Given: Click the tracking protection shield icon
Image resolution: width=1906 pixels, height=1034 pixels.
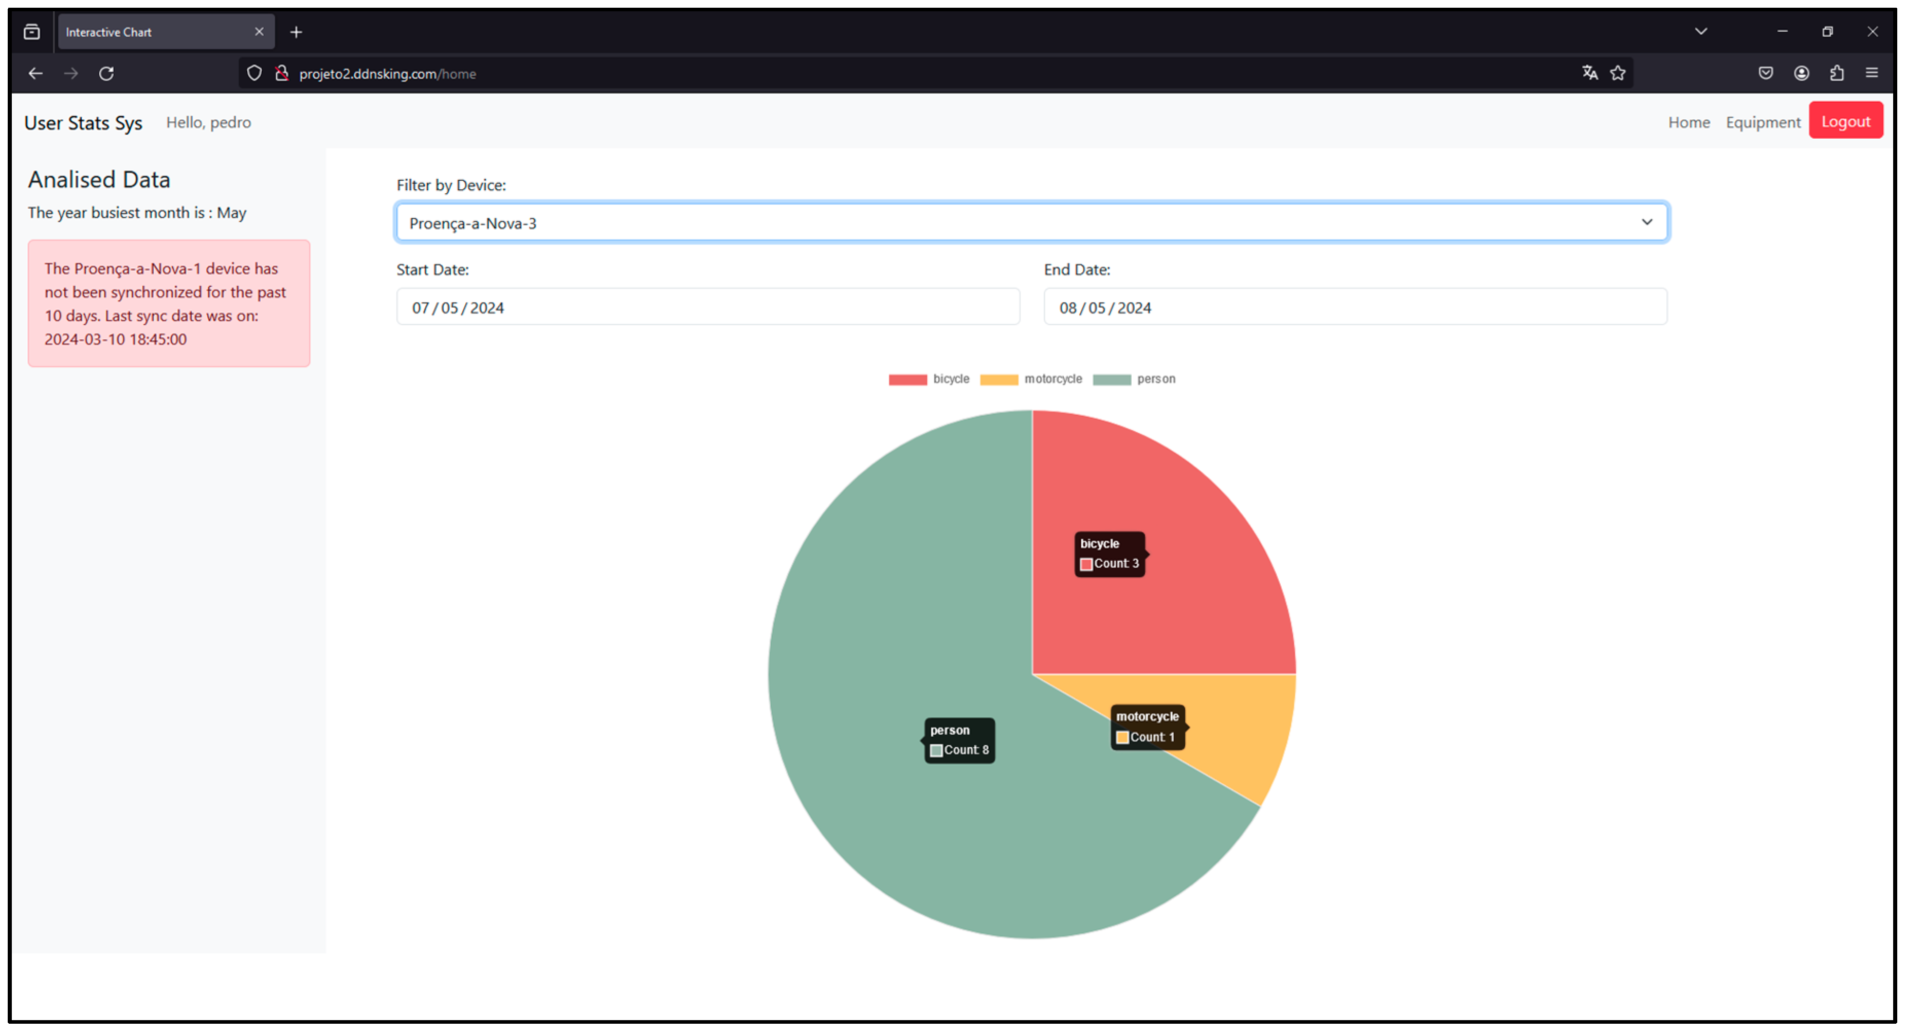Looking at the screenshot, I should pyautogui.click(x=254, y=73).
